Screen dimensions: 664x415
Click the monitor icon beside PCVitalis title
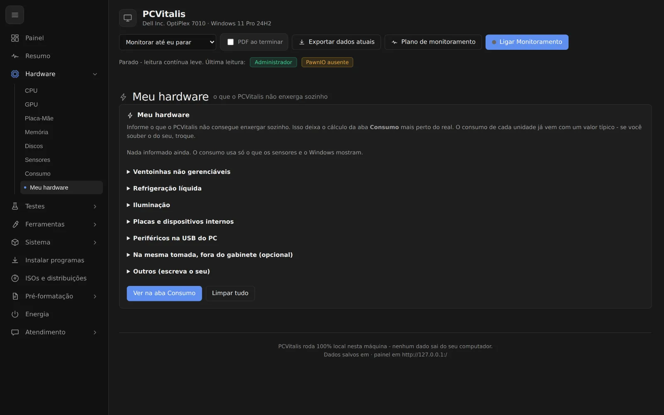(x=128, y=18)
